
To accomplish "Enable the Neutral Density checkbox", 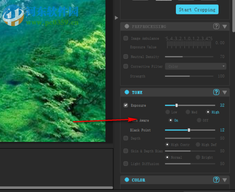I will tap(126, 57).
